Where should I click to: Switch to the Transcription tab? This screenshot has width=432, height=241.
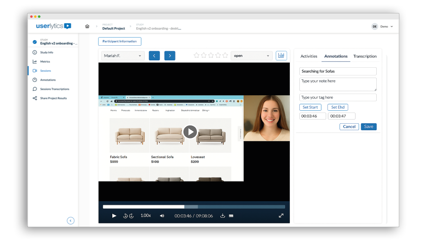pos(365,56)
